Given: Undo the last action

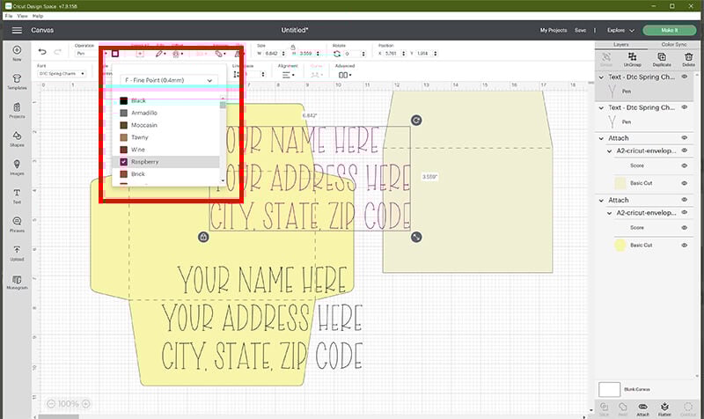Looking at the screenshot, I should [x=42, y=52].
